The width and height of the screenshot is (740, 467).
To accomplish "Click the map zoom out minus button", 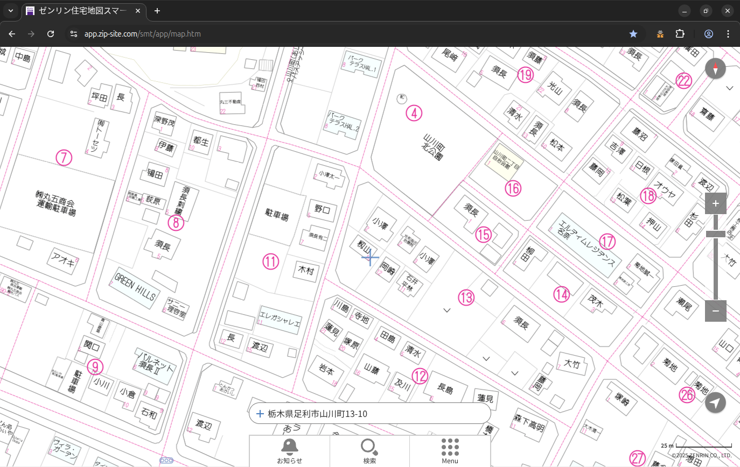I will [x=715, y=311].
